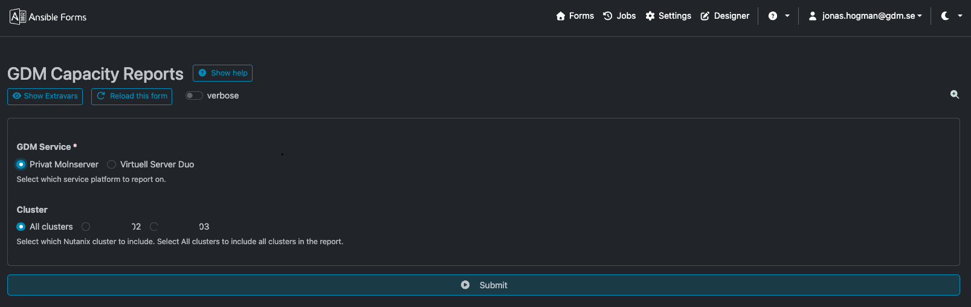Open the Jobs menu item

click(x=626, y=16)
